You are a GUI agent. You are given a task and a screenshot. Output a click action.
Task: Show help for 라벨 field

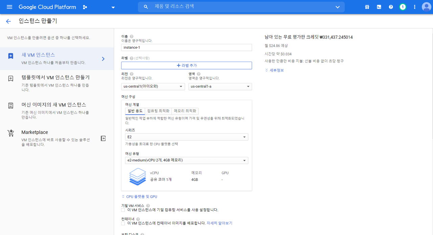click(x=132, y=58)
